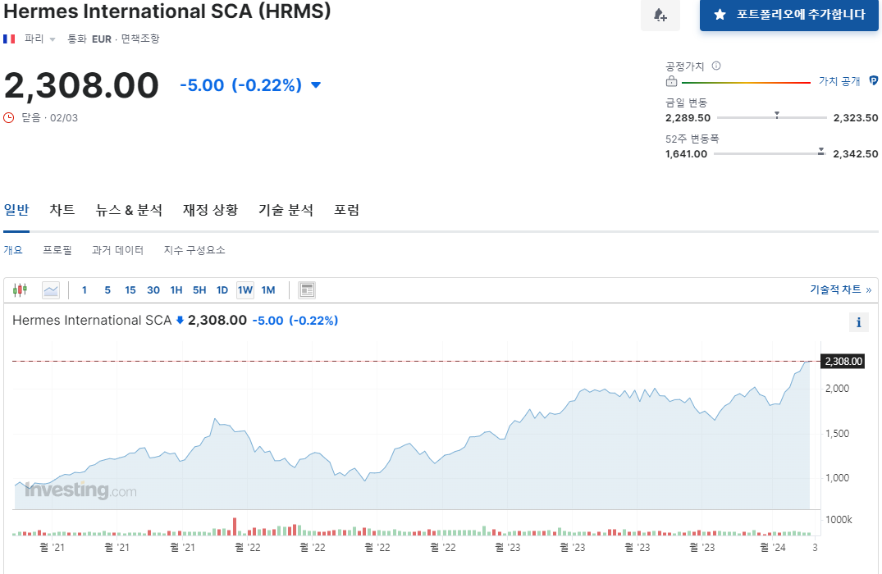
Task: Click the 2,308.00 price label on chart axis
Action: (843, 361)
